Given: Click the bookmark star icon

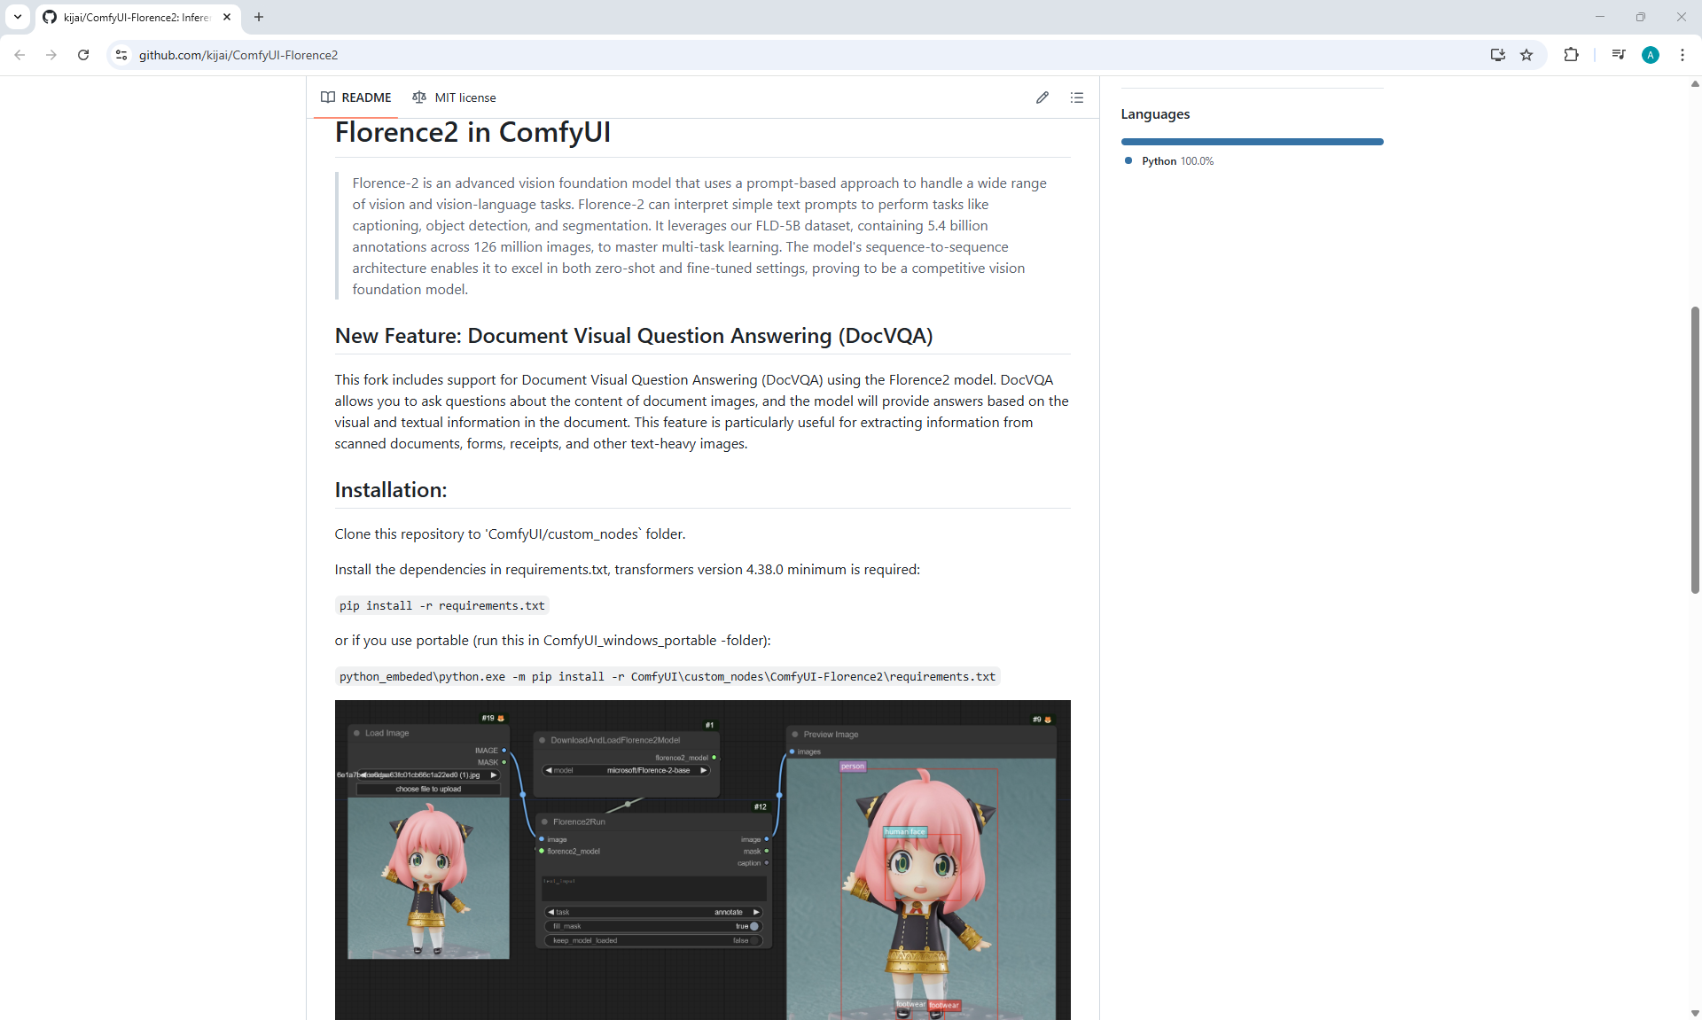Looking at the screenshot, I should pyautogui.click(x=1526, y=55).
